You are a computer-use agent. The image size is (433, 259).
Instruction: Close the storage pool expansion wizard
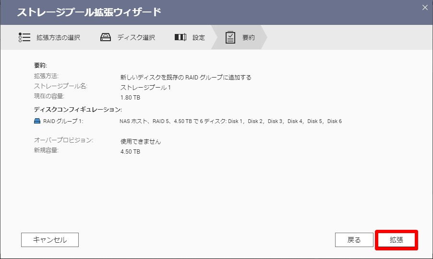425,8
